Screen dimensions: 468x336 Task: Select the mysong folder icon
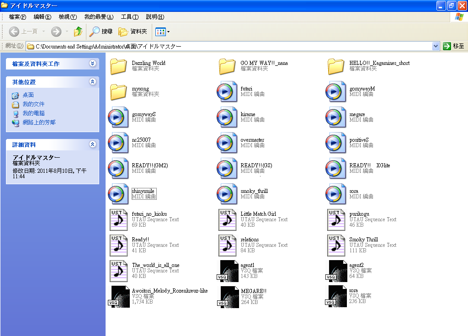coord(118,92)
